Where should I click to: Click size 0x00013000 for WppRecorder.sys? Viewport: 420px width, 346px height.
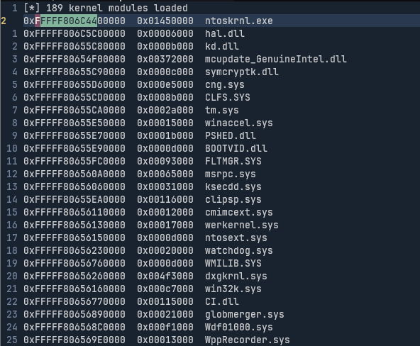(165, 340)
